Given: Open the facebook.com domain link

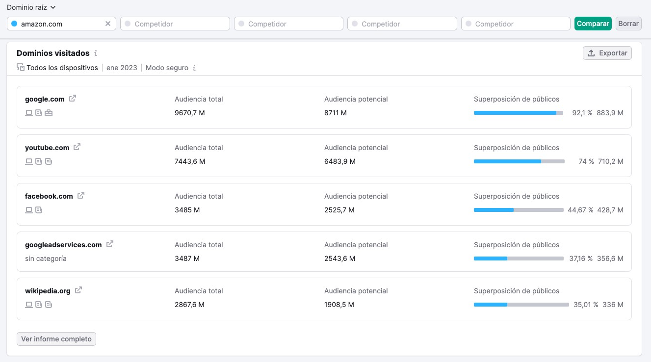Looking at the screenshot, I should tap(49, 196).
